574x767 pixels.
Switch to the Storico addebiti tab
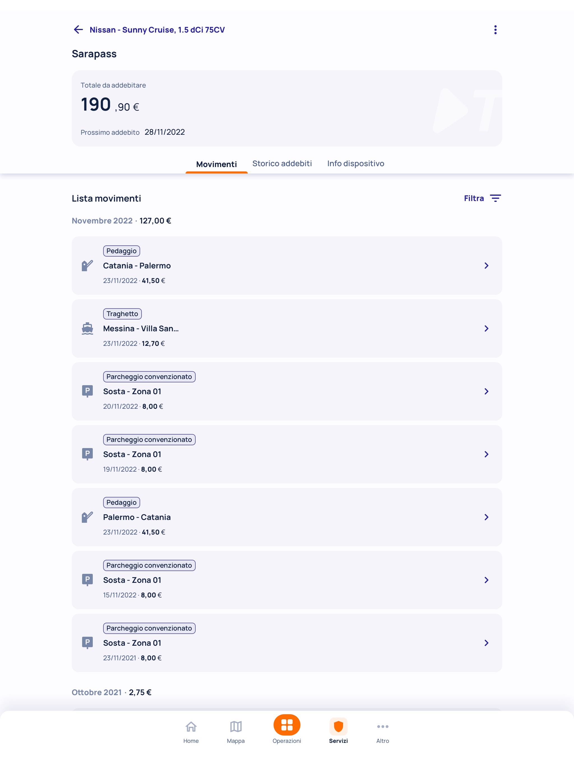[x=282, y=164]
